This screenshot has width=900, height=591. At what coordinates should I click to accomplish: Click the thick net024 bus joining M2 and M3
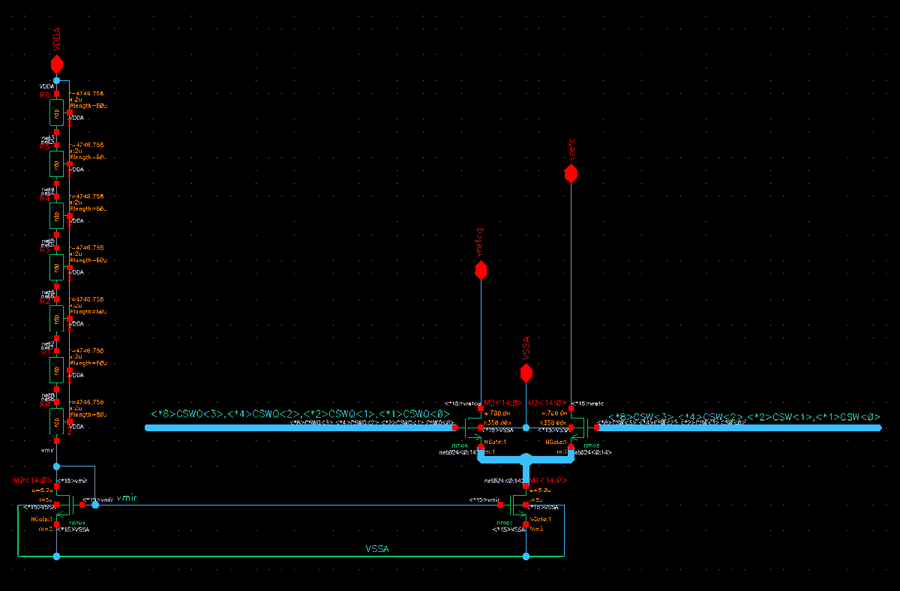tap(526, 458)
